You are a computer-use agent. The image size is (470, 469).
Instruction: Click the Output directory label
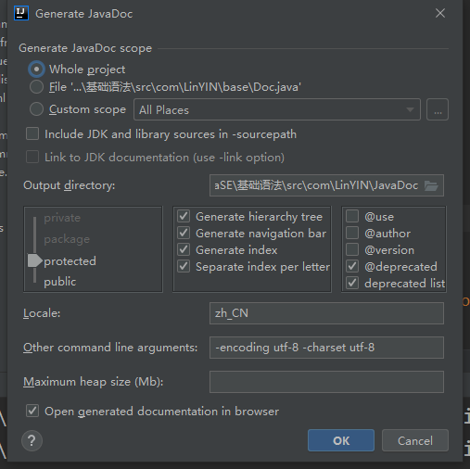click(x=70, y=185)
